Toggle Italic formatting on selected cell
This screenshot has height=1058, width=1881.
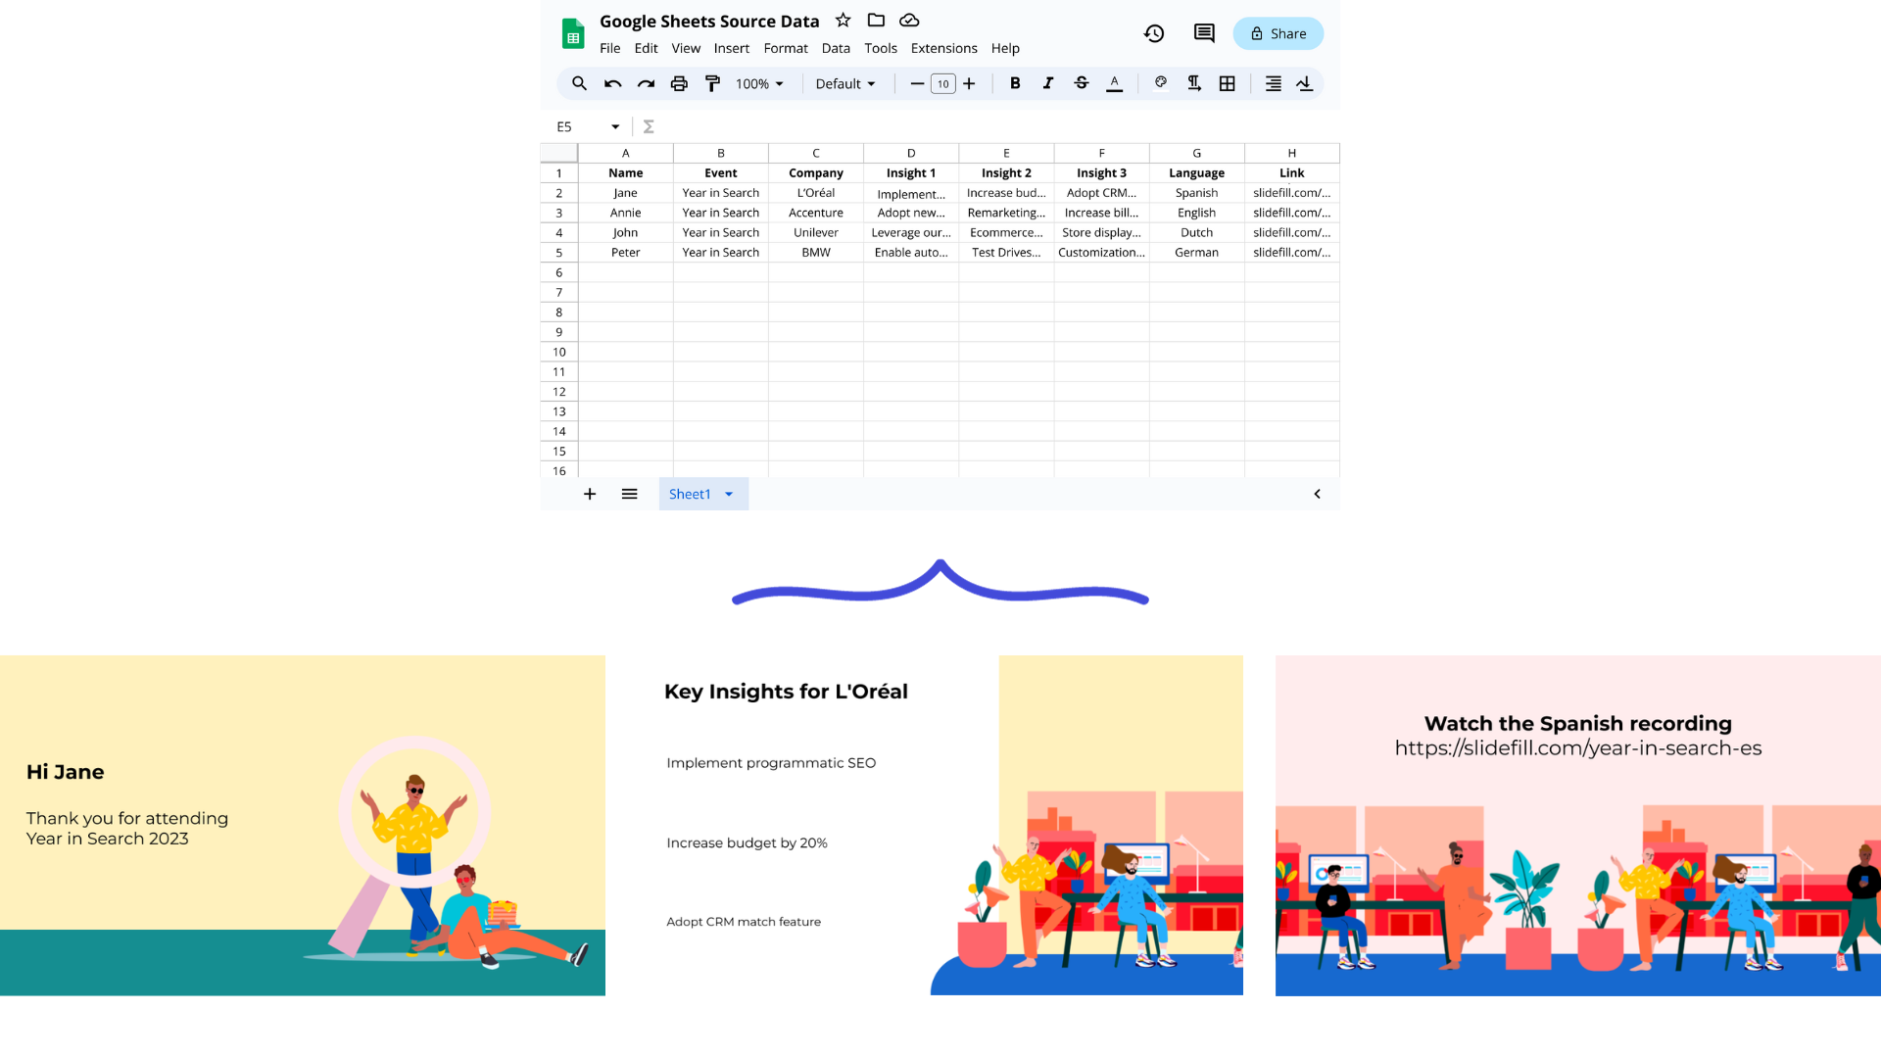point(1047,82)
